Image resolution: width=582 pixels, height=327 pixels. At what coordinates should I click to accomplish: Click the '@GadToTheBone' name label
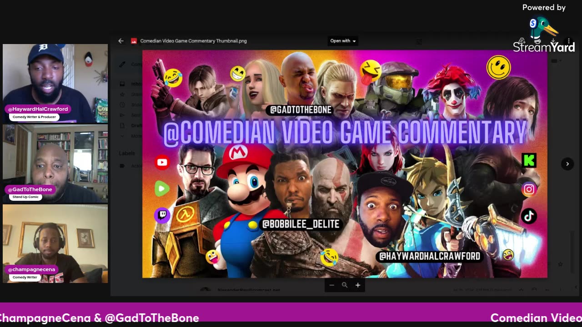point(30,189)
